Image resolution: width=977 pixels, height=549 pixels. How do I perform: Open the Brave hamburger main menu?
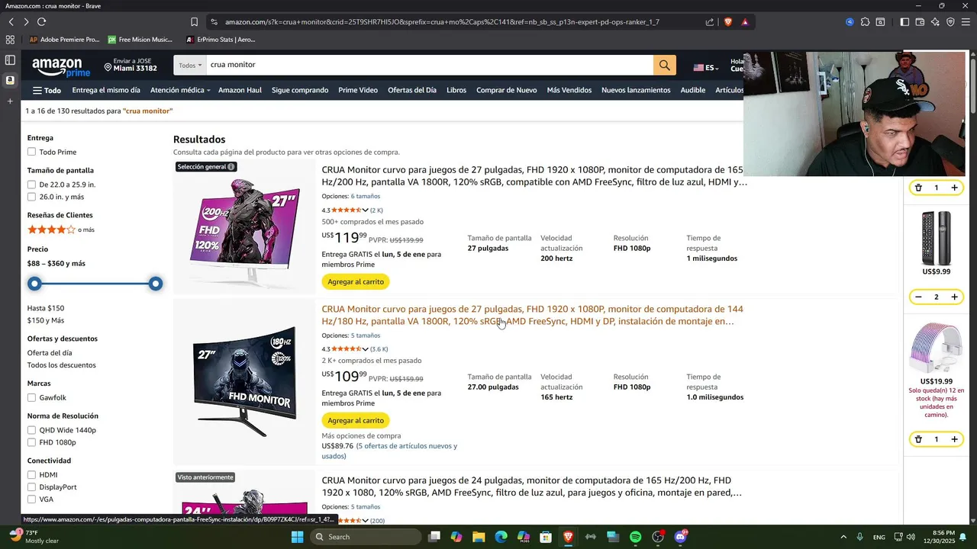point(966,22)
